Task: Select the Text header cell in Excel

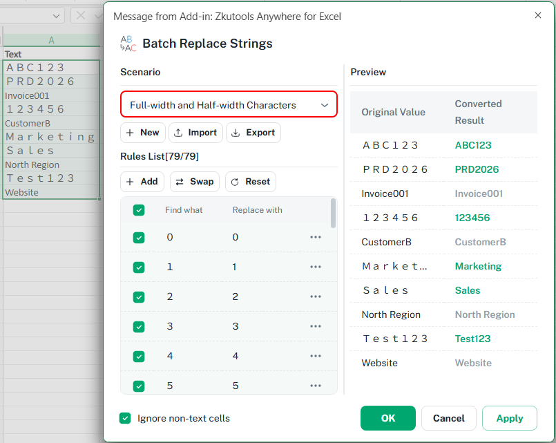Action: tap(51, 55)
